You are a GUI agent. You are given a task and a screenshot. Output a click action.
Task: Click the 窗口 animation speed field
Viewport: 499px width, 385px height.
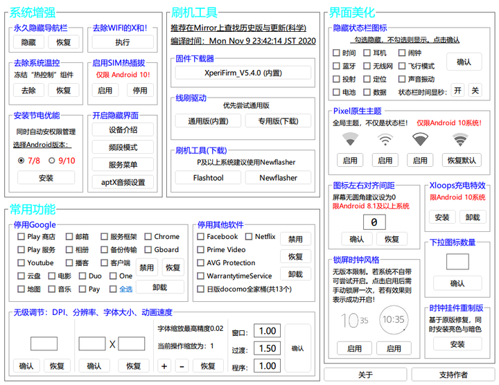click(x=268, y=331)
